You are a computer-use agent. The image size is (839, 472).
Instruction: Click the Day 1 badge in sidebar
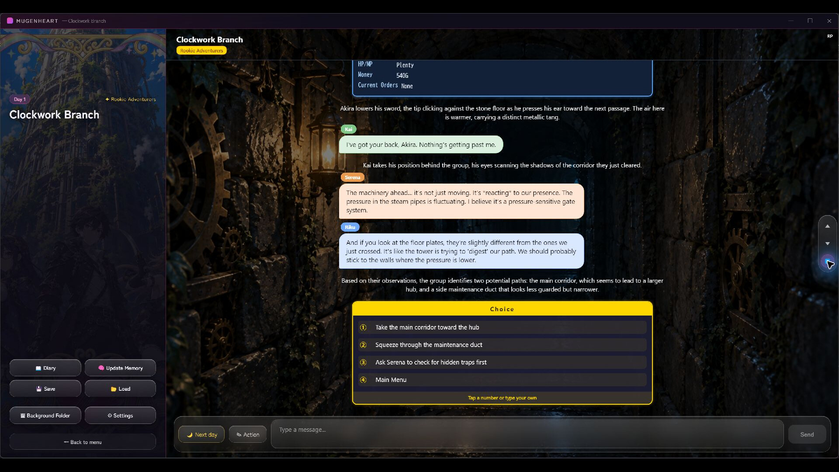[x=20, y=99]
